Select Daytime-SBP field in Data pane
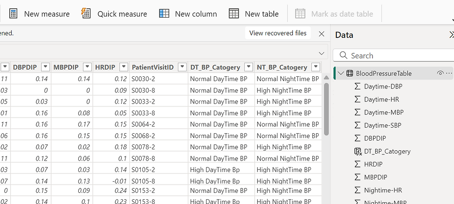The width and height of the screenshot is (454, 204). pos(383,125)
